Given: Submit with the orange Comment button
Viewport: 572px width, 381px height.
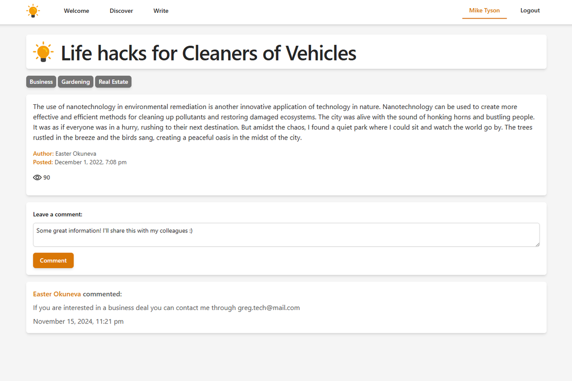Looking at the screenshot, I should tap(53, 261).
